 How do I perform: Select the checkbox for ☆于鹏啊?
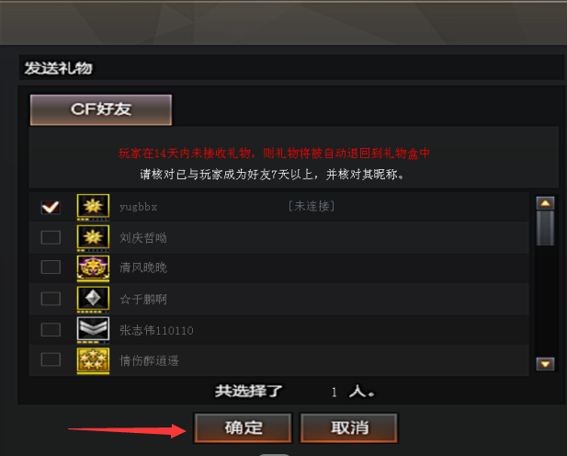pos(51,299)
